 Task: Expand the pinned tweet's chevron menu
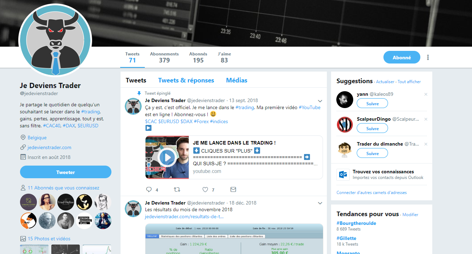[x=320, y=101]
